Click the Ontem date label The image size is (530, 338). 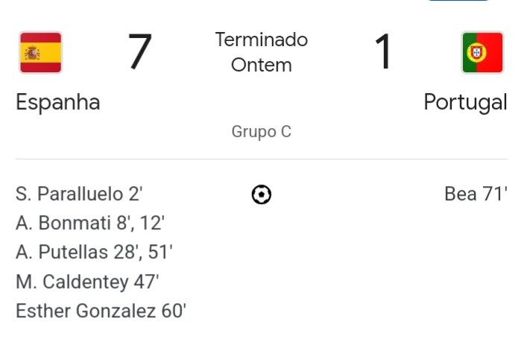point(262,65)
